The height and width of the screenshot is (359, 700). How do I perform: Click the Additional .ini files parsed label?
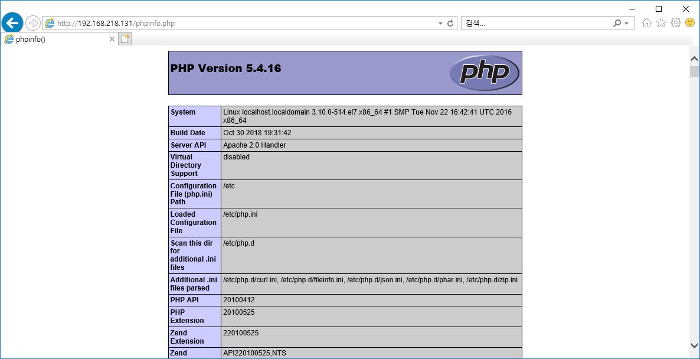[195, 284]
